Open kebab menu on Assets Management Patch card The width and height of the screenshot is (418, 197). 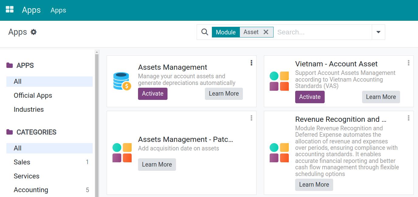(251, 118)
